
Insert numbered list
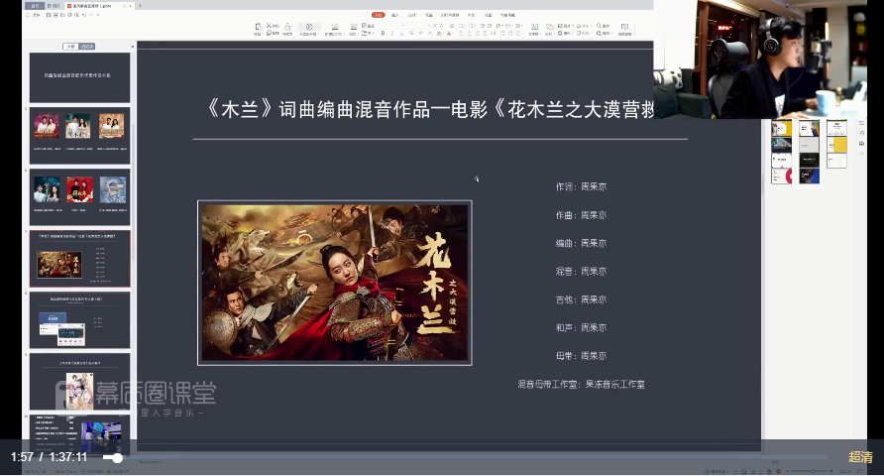coord(472,26)
